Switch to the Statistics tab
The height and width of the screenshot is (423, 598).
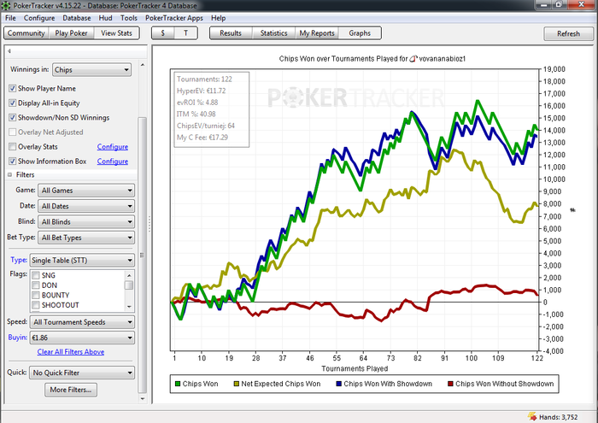274,33
